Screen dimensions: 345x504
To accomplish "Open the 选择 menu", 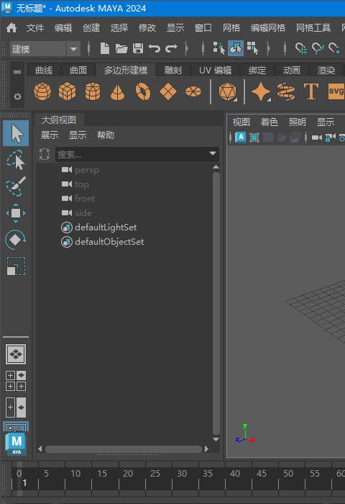I will [x=119, y=28].
